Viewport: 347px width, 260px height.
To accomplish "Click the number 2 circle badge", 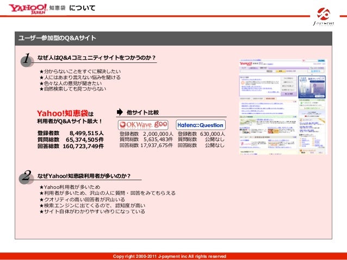I will pos(26,177).
